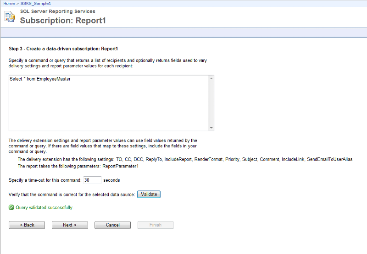The image size is (367, 254).
Task: Proceed with the Next > button
Action: click(x=70, y=225)
